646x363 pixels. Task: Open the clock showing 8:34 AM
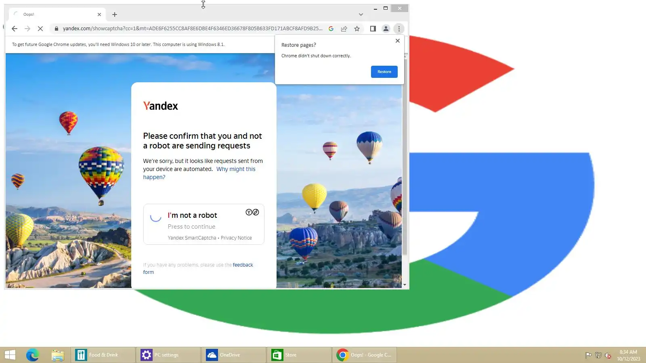point(628,355)
